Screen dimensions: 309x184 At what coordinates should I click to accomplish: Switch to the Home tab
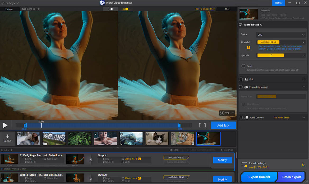point(278,3)
